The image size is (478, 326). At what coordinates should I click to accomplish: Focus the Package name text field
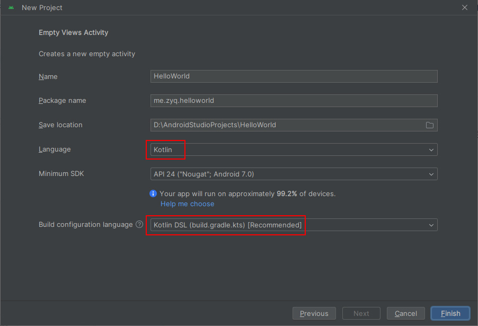click(x=294, y=100)
